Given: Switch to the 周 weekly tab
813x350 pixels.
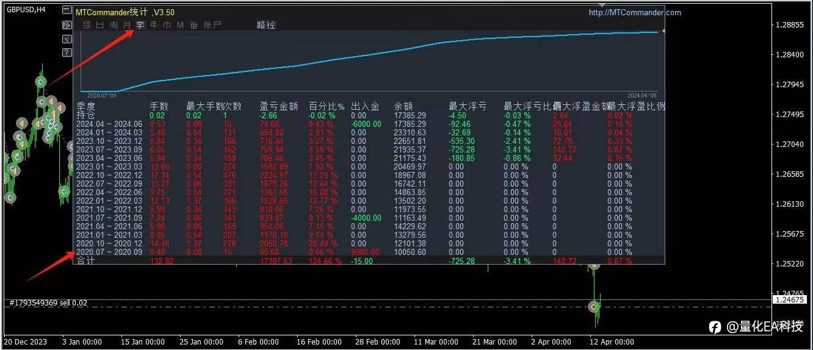Looking at the screenshot, I should tap(114, 25).
